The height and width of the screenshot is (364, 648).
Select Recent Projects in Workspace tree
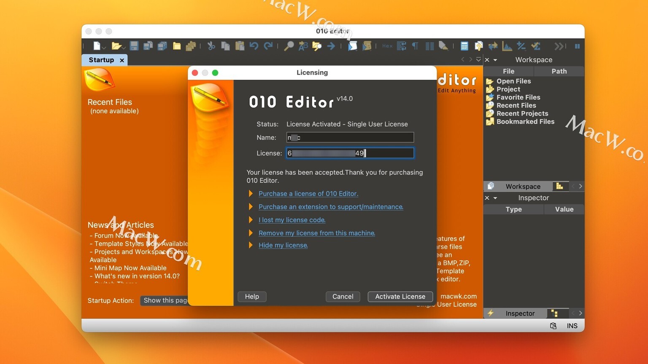coord(522,113)
